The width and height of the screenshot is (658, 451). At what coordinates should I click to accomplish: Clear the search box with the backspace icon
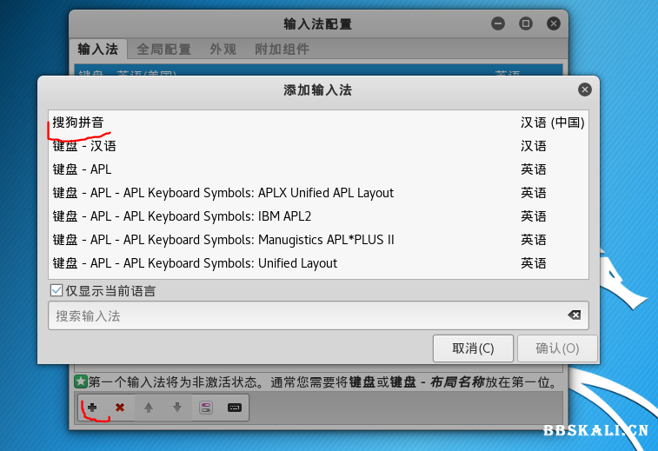pos(574,315)
